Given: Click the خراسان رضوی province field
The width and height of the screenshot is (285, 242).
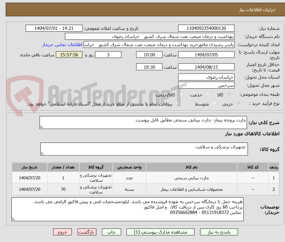Looking at the screenshot, I should point(206,77).
